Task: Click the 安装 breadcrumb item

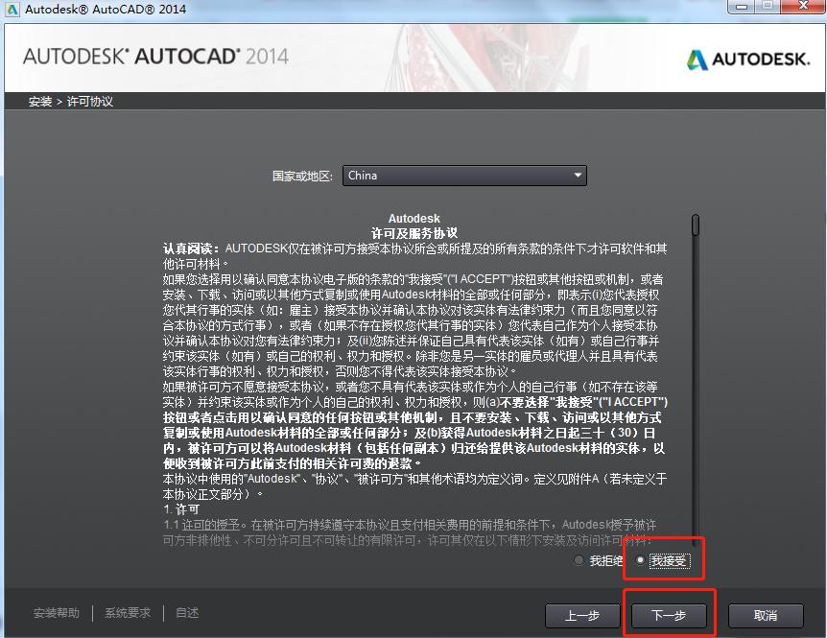Action: [x=38, y=101]
